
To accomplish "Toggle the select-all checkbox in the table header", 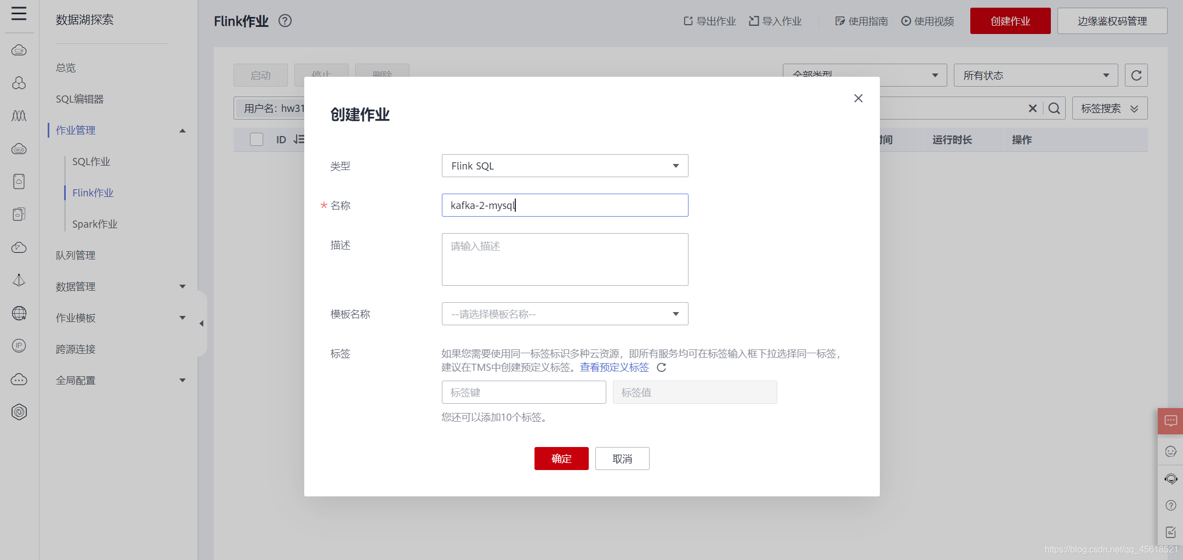I will [257, 139].
